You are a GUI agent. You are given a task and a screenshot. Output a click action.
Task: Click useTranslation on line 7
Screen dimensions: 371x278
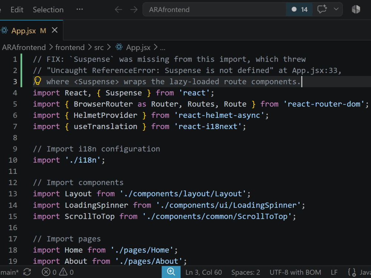click(x=105, y=126)
